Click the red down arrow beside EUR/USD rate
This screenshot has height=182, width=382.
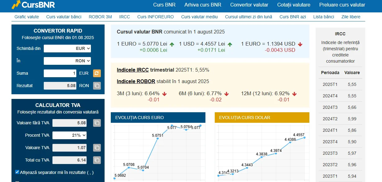click(x=300, y=44)
